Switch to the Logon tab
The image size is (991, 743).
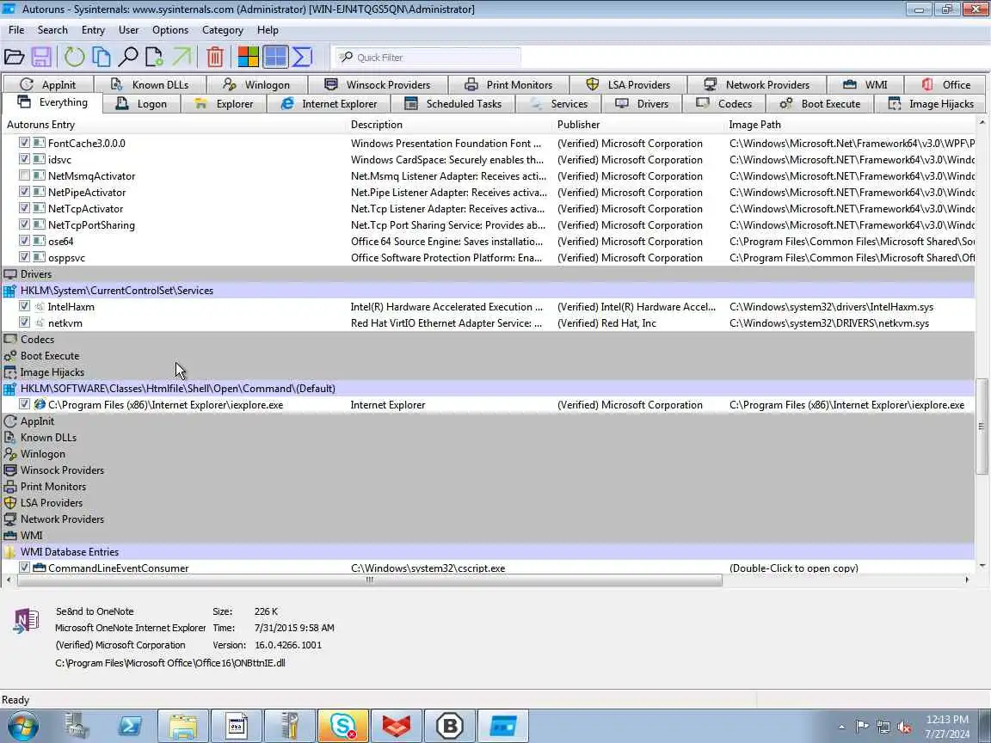142,103
